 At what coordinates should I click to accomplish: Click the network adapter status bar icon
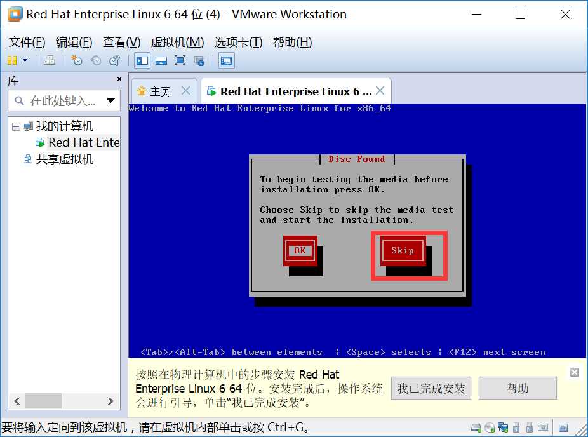point(503,427)
